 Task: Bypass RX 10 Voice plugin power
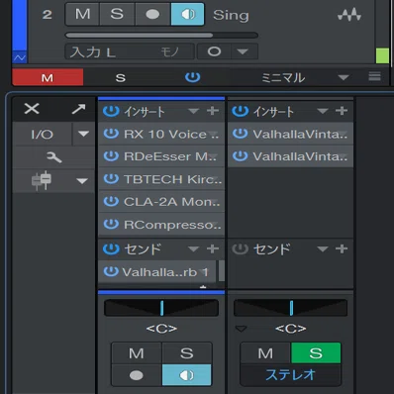[x=111, y=134]
